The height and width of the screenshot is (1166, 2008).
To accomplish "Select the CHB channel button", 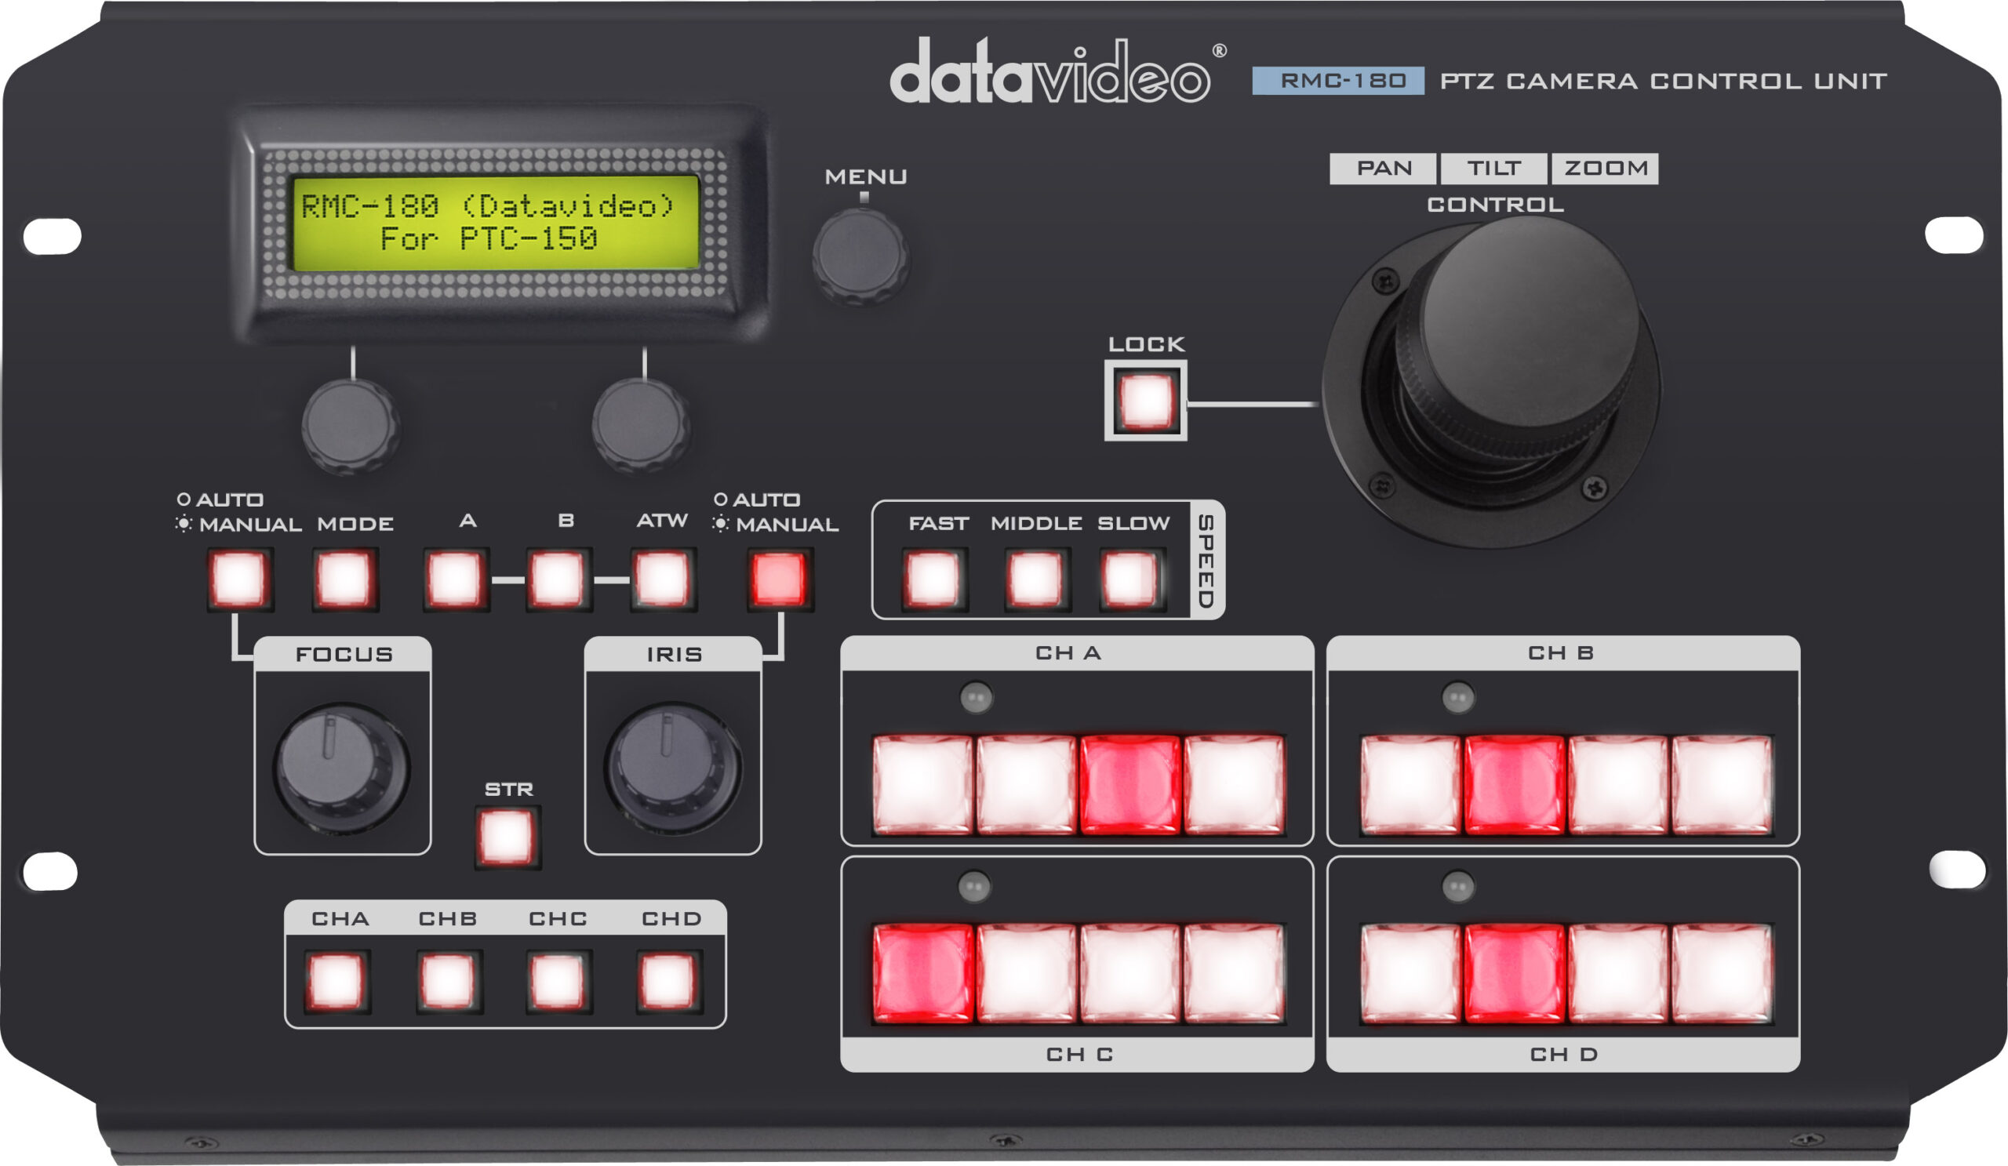I will tap(449, 981).
